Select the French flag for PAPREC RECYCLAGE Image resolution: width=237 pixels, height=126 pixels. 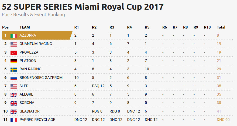tap(14, 120)
